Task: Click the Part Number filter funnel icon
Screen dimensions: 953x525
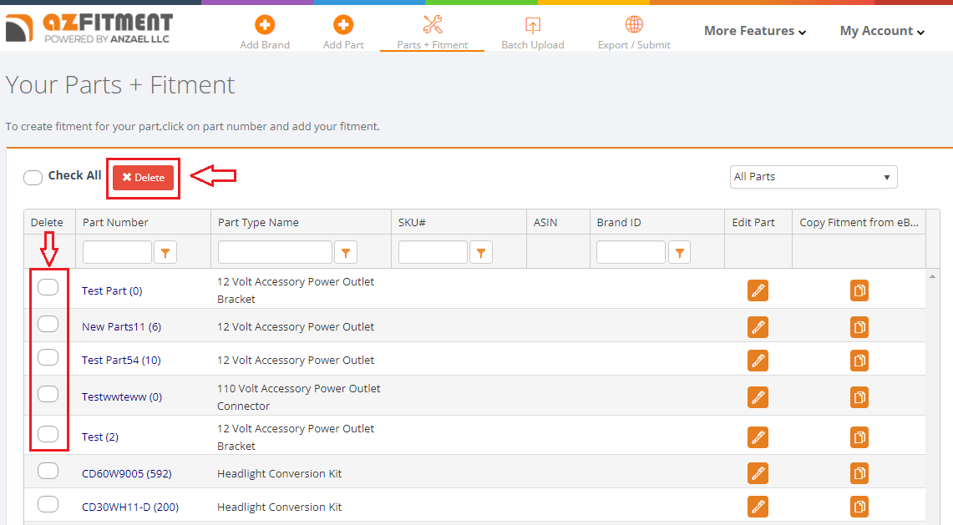Action: click(x=165, y=252)
